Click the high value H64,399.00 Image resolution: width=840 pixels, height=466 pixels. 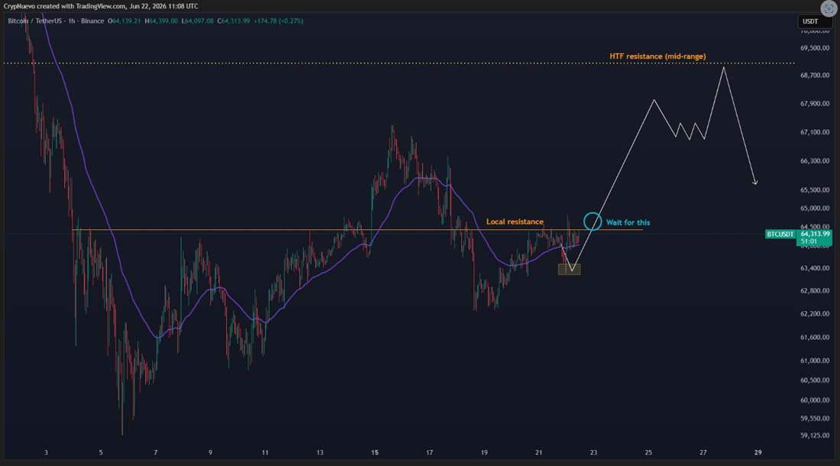(x=161, y=21)
